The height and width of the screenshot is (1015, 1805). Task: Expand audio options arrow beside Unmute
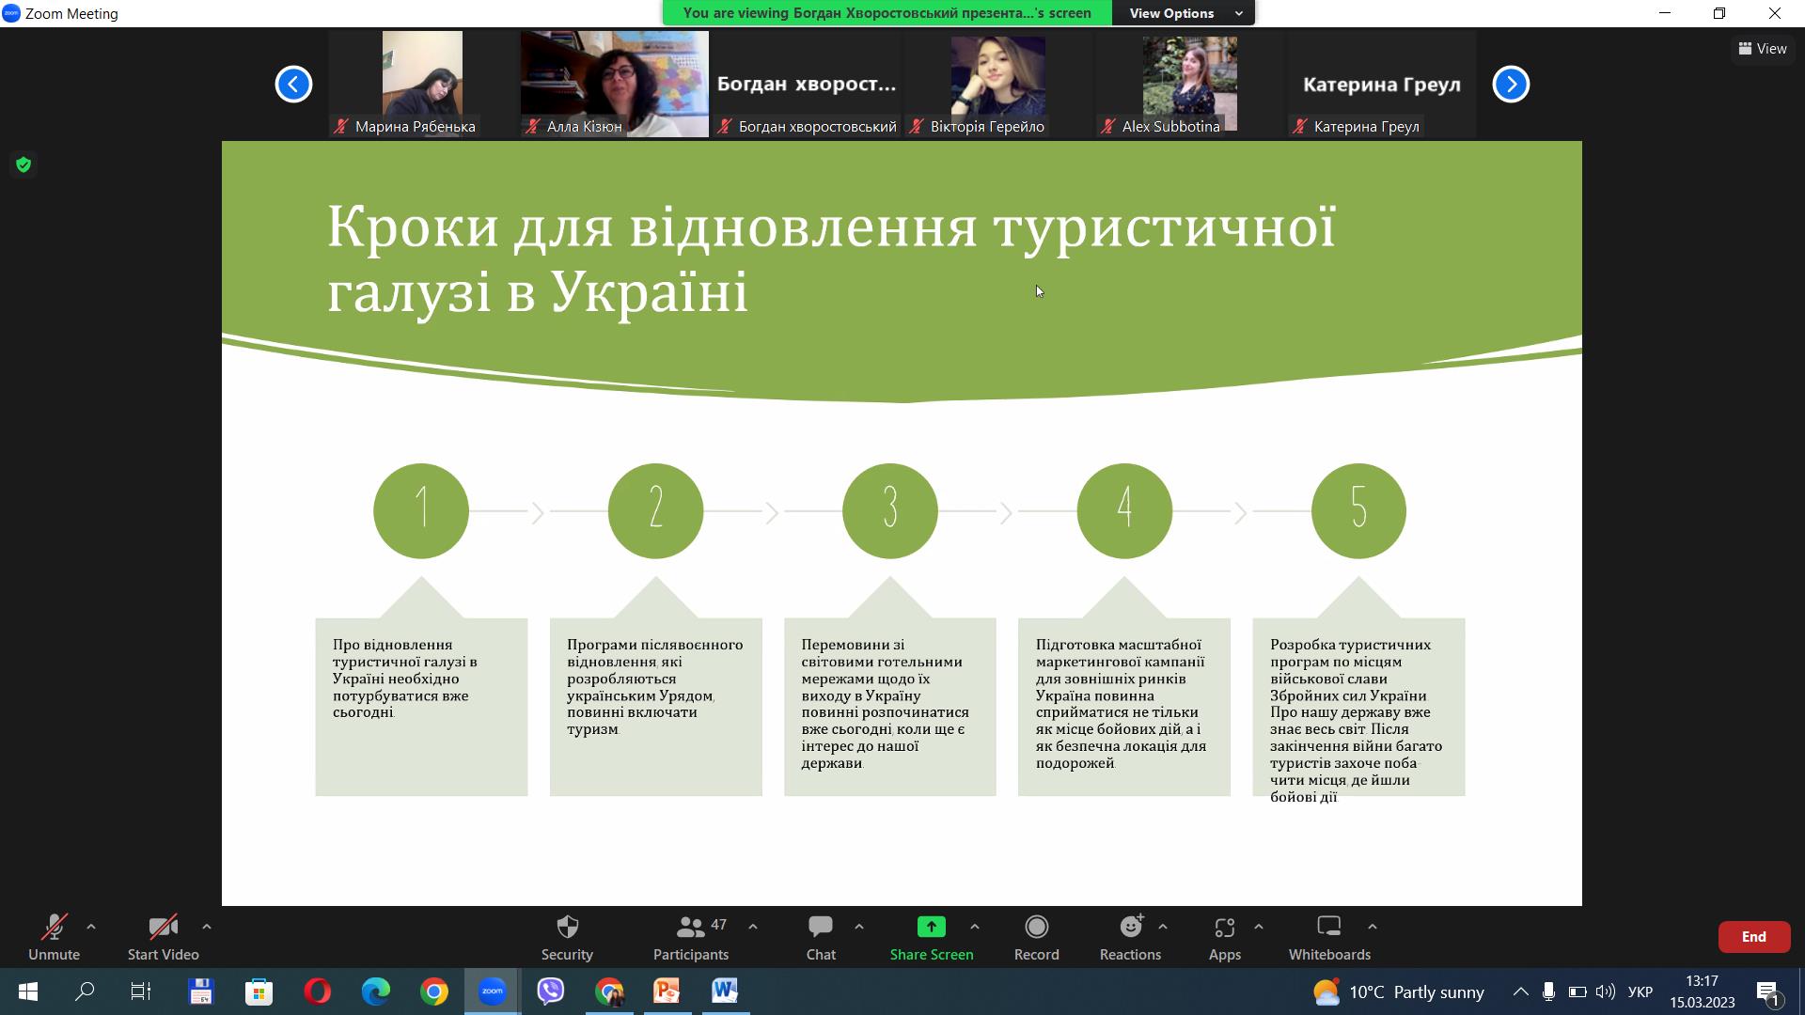tap(91, 927)
